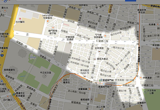Open the 龍門客棧餃子館 restaurant marker
This screenshot has height=110, width=160.
[x=52, y=27]
